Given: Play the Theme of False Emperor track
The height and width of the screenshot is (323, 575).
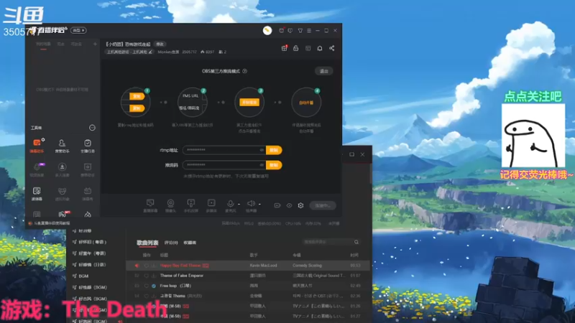Looking at the screenshot, I should click(182, 276).
